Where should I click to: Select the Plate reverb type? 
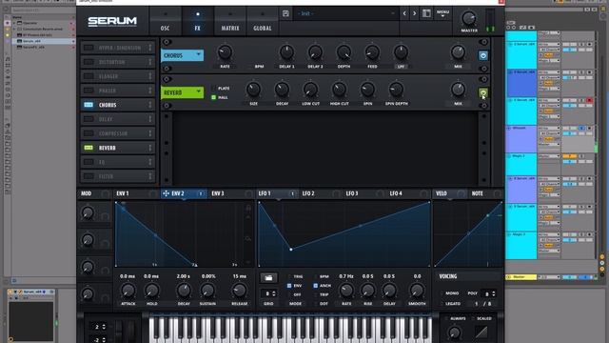213,89
